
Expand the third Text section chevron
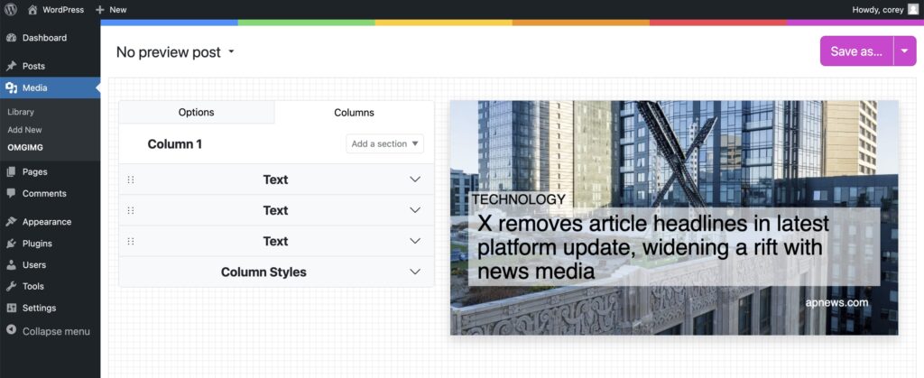tap(415, 242)
